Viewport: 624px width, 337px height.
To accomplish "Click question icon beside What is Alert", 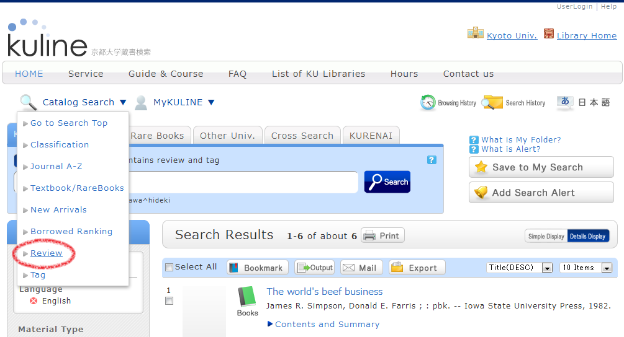I will (474, 149).
